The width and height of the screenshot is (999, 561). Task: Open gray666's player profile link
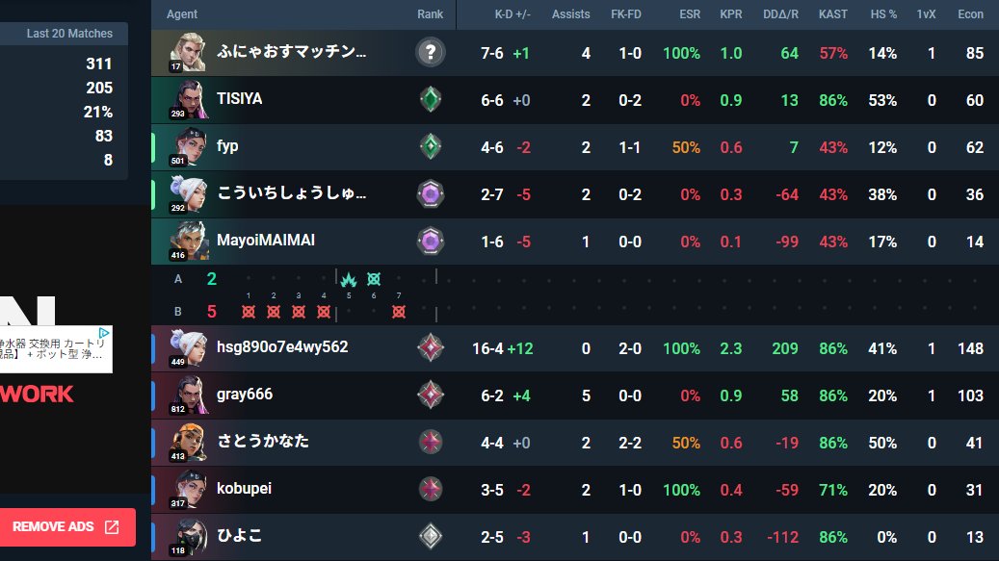pyautogui.click(x=245, y=395)
